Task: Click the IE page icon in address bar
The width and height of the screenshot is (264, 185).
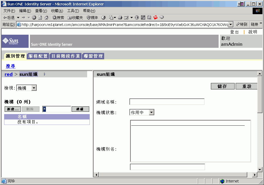Action: pyautogui.click(x=19, y=24)
